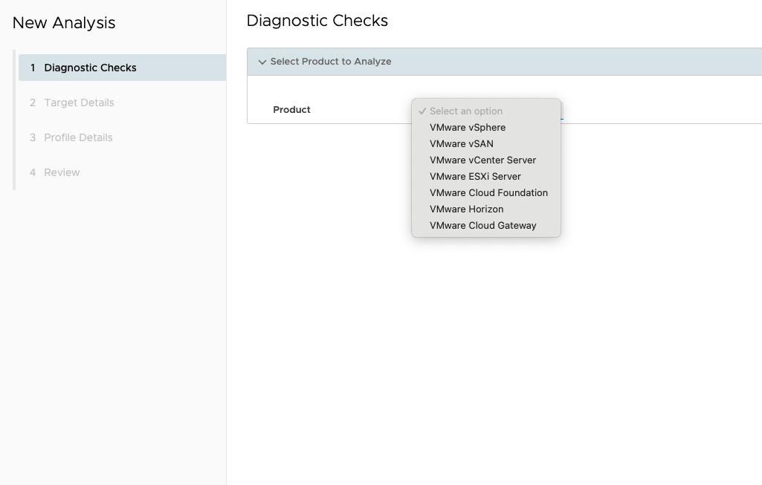Open step 1 Diagnostic Checks
The height and width of the screenshot is (485, 762).
click(x=122, y=68)
